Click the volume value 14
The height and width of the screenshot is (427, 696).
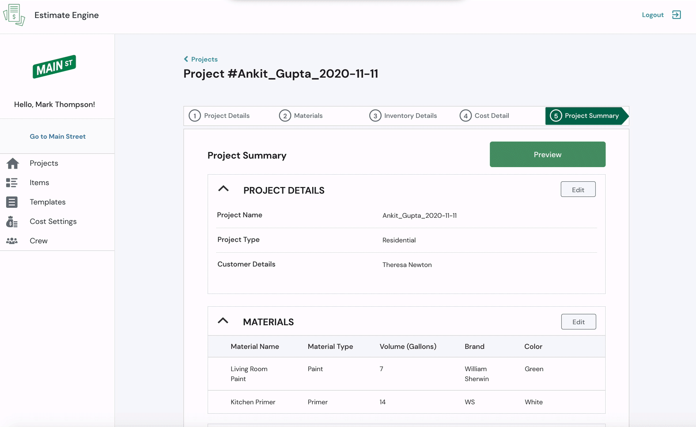[x=383, y=402]
